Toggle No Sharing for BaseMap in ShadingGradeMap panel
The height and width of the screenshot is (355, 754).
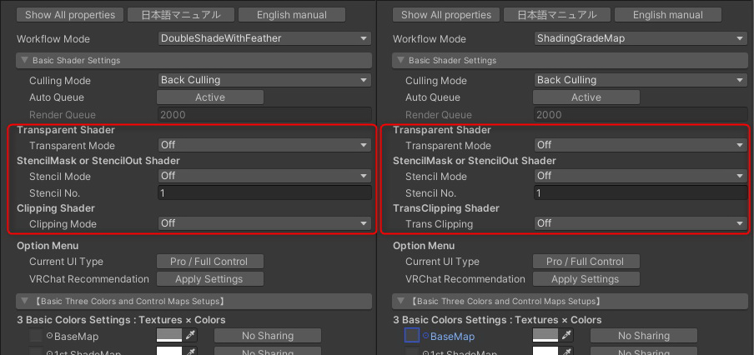click(643, 336)
